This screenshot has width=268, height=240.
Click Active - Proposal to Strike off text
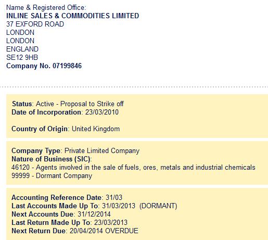coord(80,104)
